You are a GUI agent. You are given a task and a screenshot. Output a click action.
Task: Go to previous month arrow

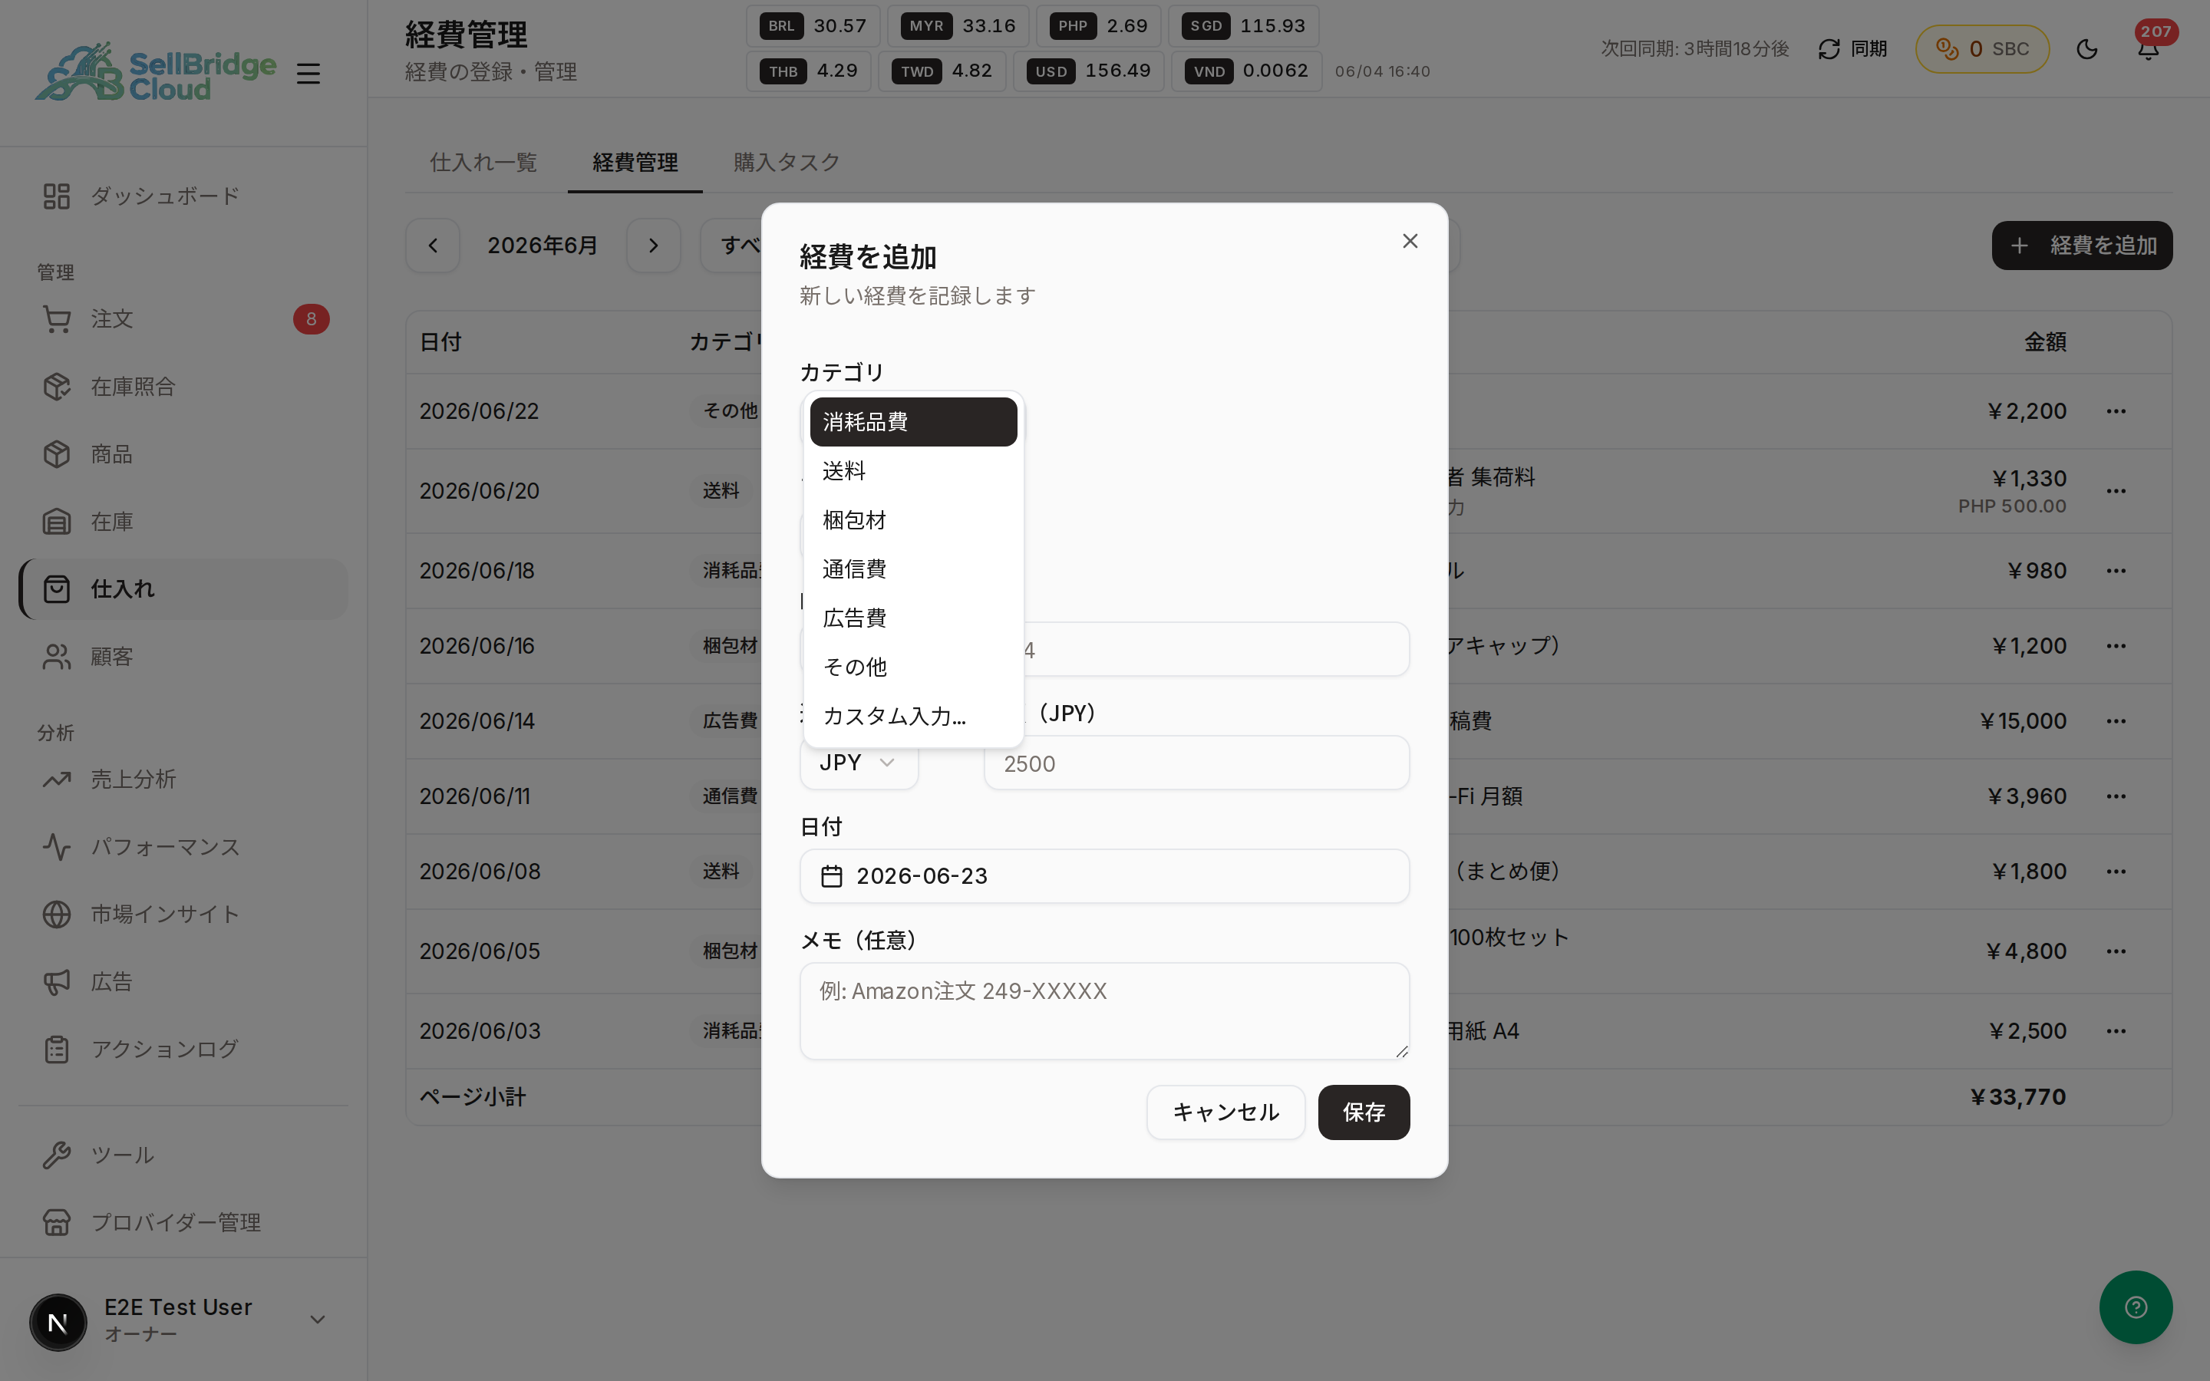pos(433,246)
